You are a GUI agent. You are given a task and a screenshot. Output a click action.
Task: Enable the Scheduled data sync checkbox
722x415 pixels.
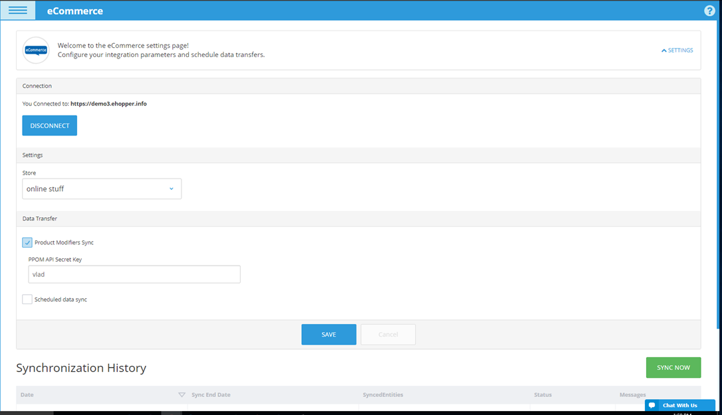coord(27,299)
